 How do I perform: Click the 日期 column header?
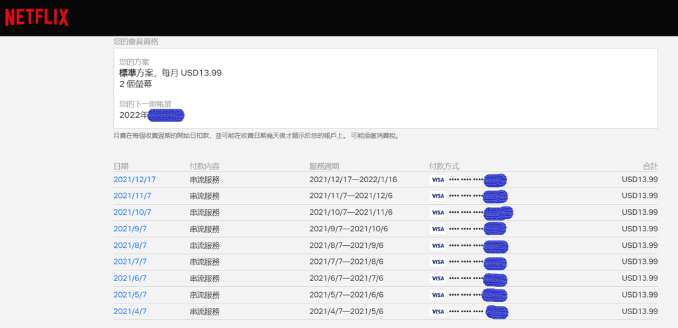(121, 166)
